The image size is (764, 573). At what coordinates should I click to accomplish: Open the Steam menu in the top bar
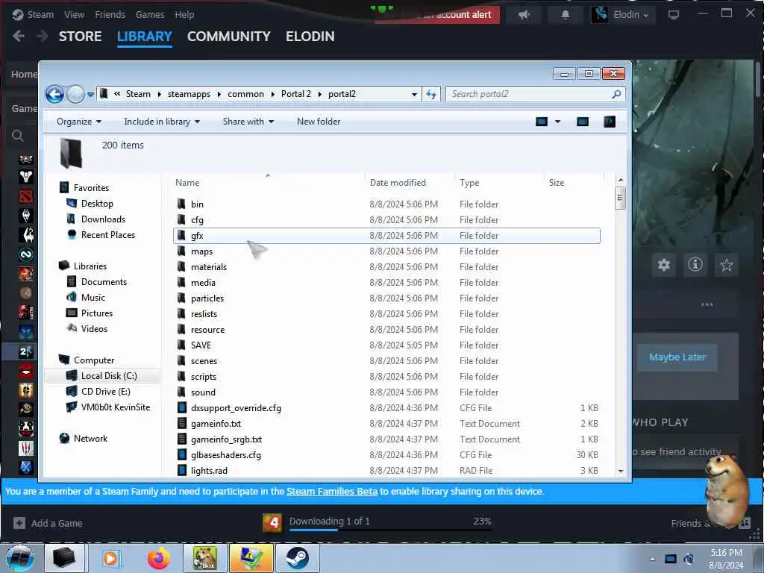pyautogui.click(x=40, y=15)
